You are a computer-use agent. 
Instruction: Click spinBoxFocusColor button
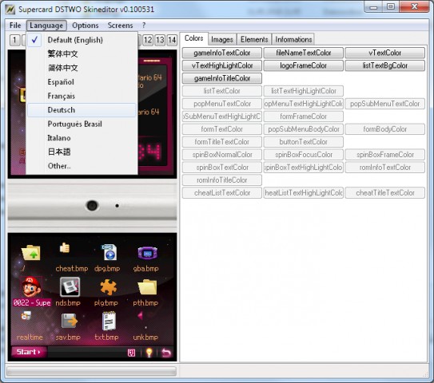(x=304, y=155)
